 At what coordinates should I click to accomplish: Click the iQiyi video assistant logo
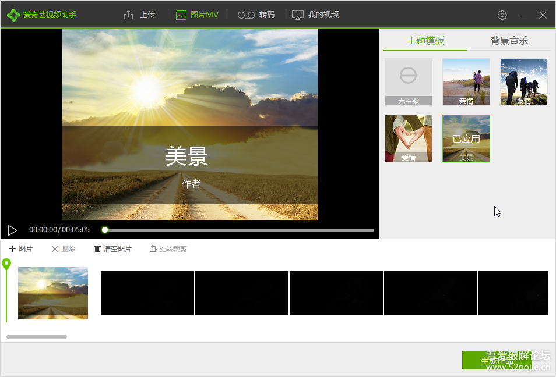(13, 15)
